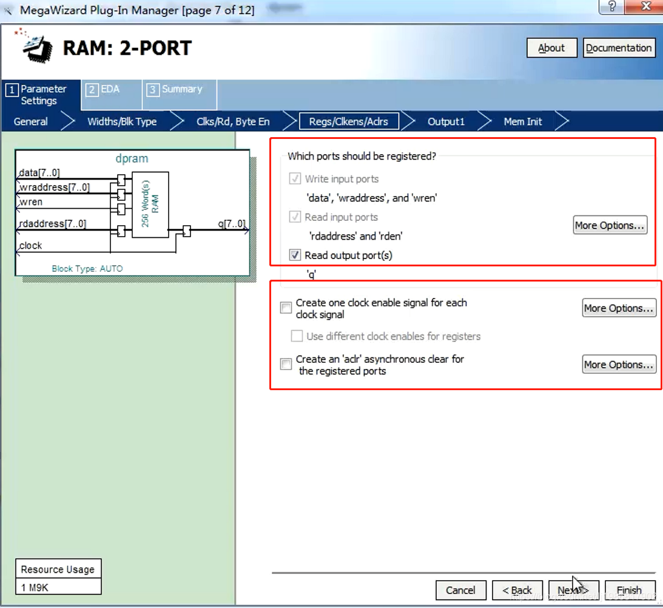Proceed with the Next button
The height and width of the screenshot is (608, 663).
coord(573,590)
